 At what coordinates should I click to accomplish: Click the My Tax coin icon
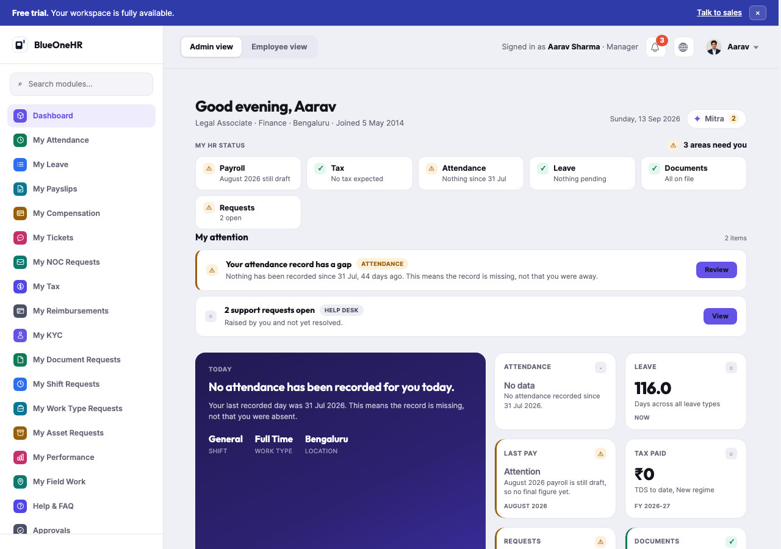[x=20, y=286]
